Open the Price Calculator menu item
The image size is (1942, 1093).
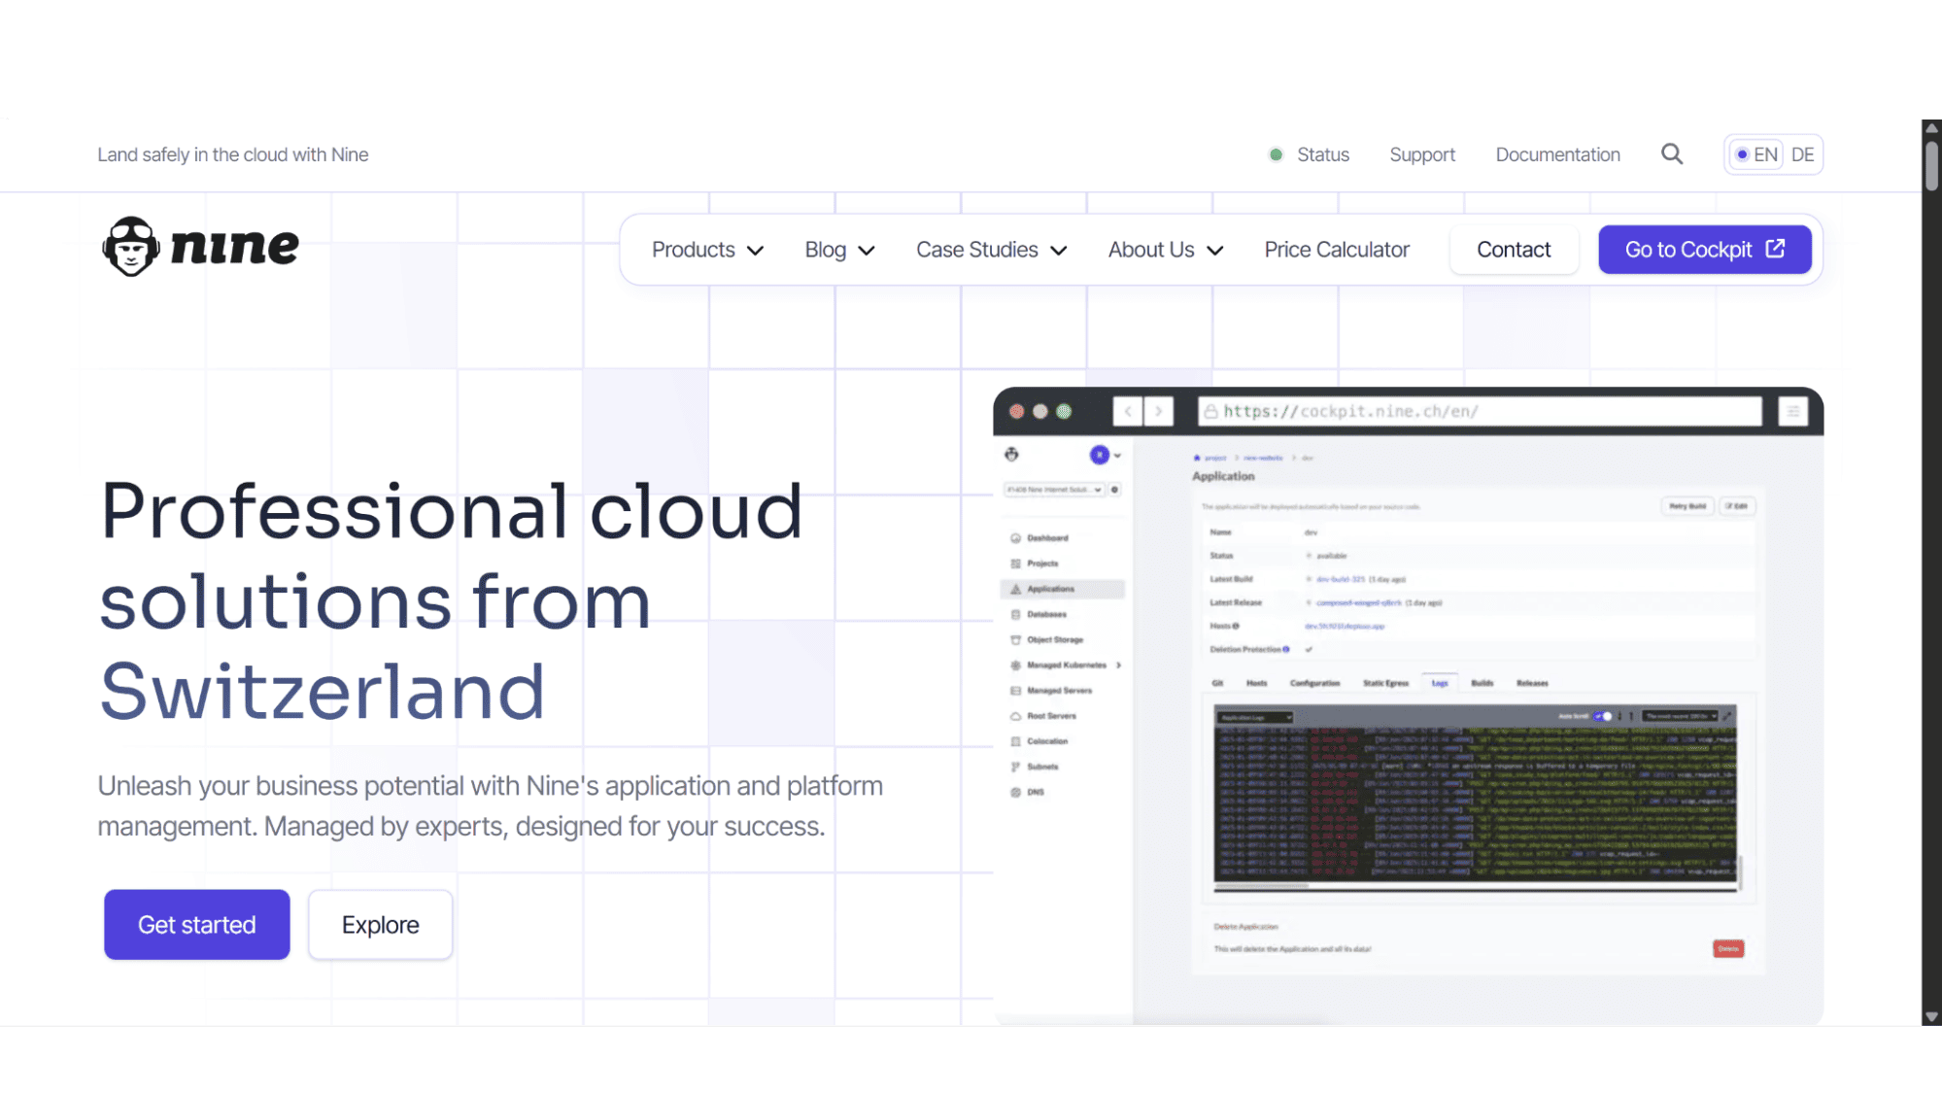point(1337,250)
